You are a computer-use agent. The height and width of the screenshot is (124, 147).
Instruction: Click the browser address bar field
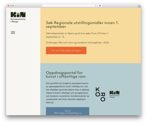(x=70, y=6)
